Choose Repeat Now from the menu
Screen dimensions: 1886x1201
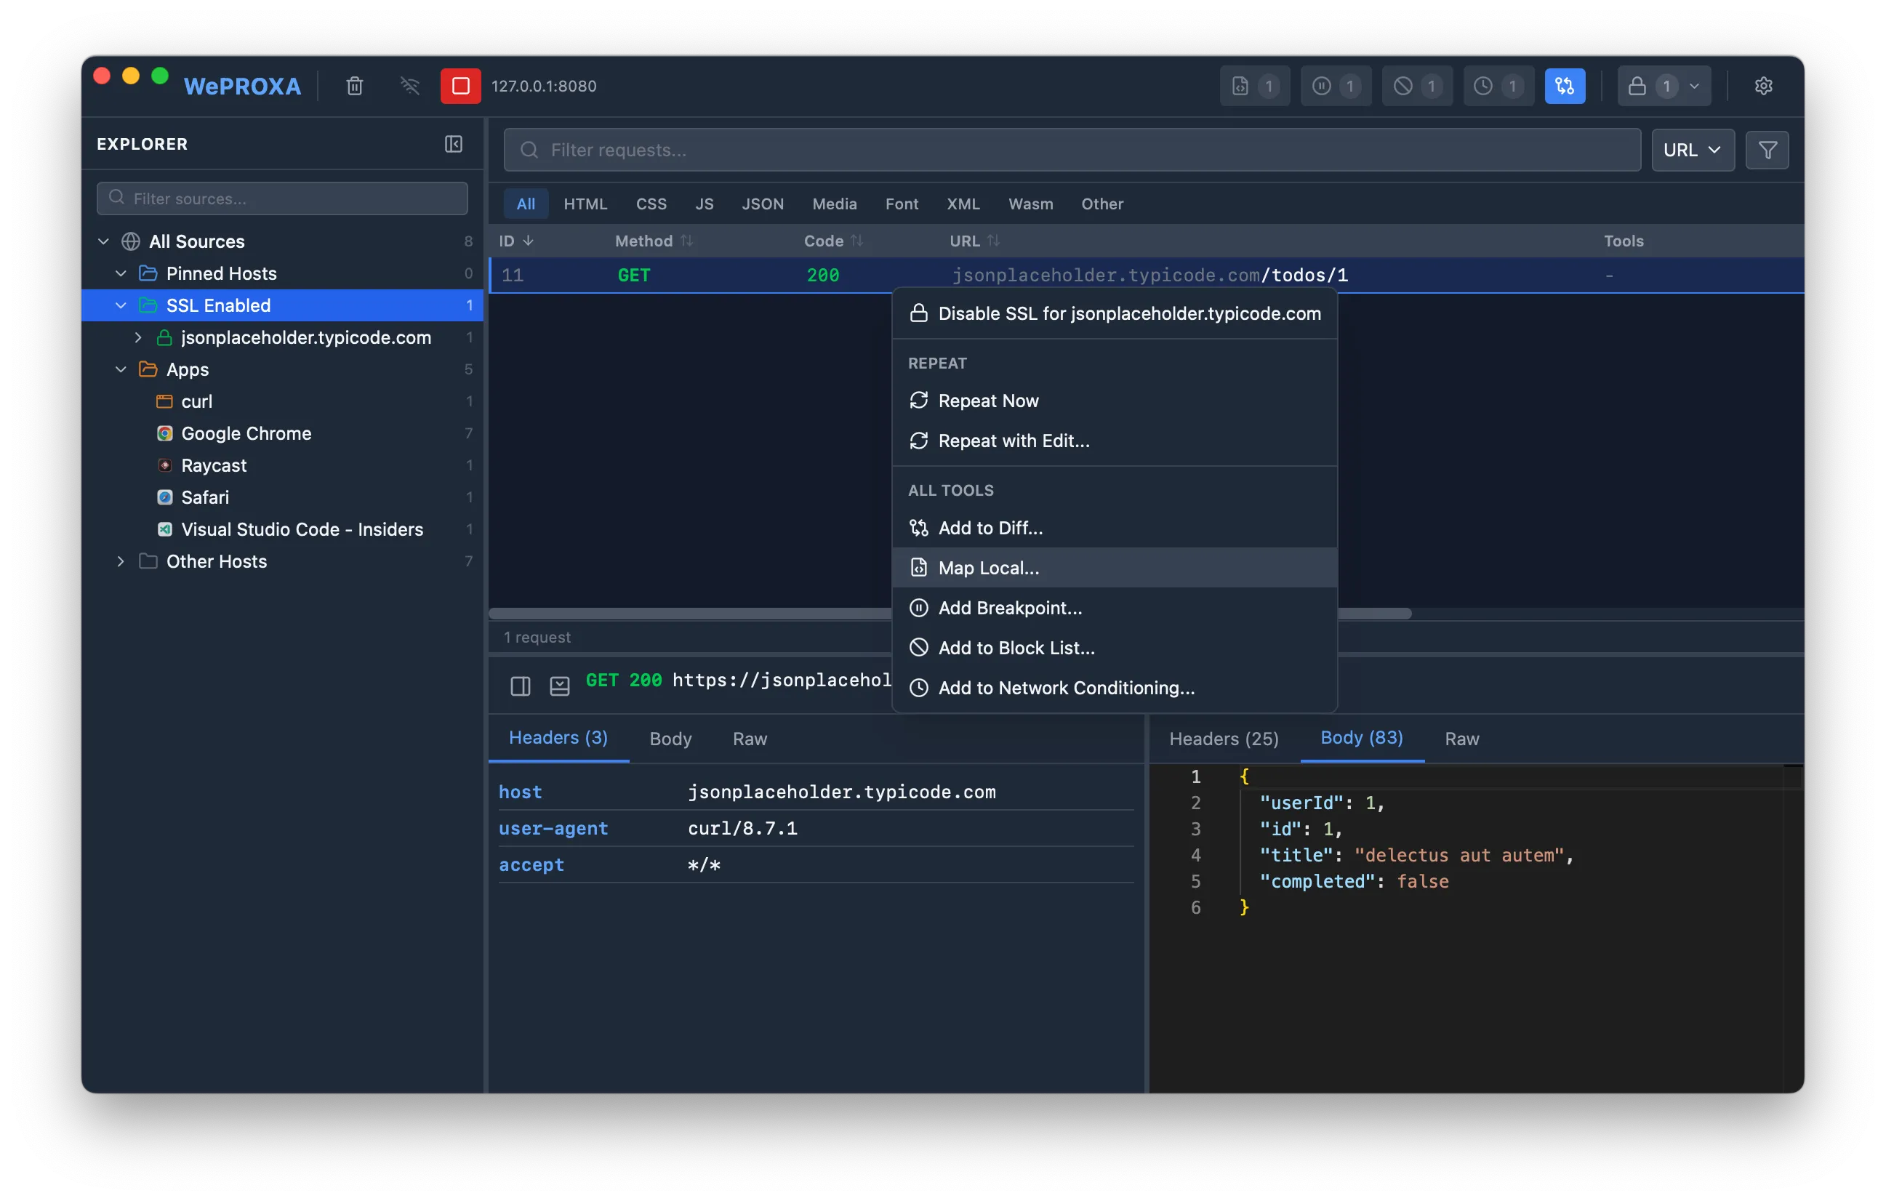point(987,401)
